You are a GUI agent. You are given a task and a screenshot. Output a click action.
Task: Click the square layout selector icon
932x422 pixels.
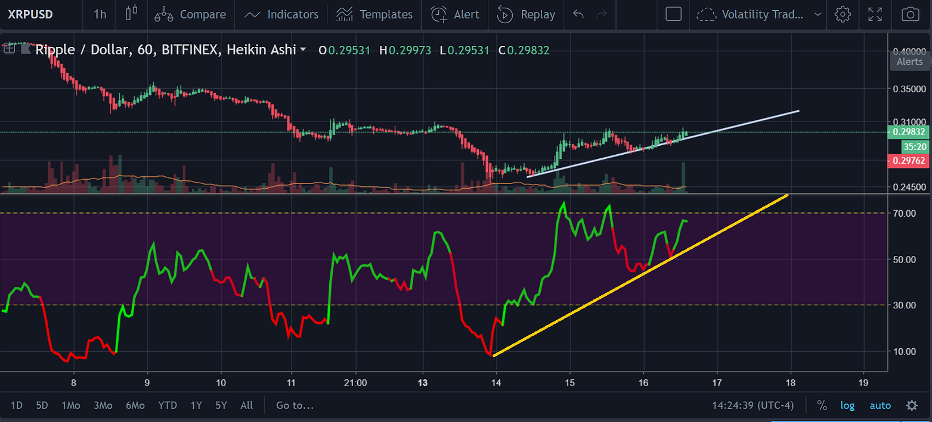click(673, 14)
